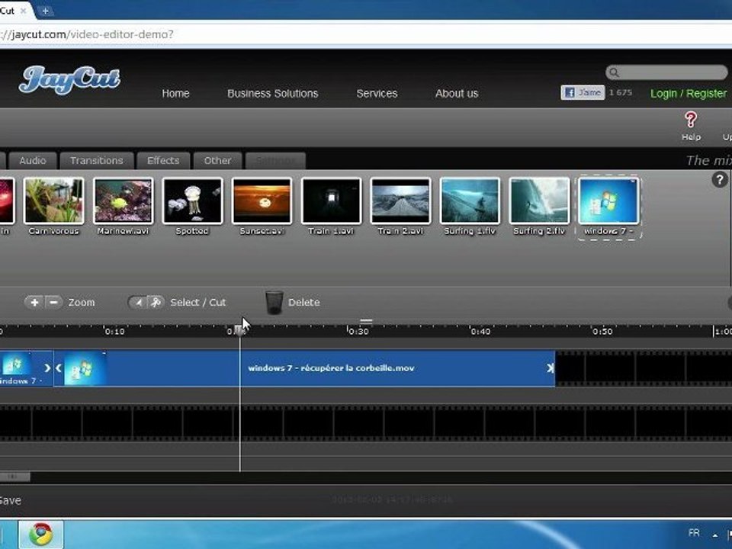Image resolution: width=732 pixels, height=549 pixels.
Task: Click the timeline resize grip handle
Action: (x=367, y=321)
